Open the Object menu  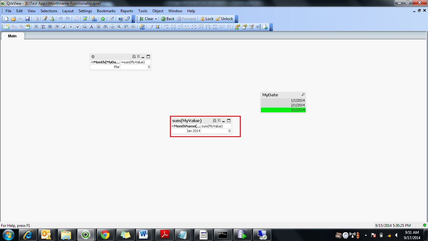pyautogui.click(x=158, y=11)
